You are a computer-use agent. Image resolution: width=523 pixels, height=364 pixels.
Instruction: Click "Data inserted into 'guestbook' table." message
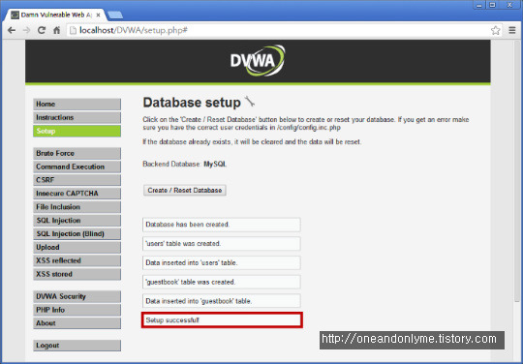click(x=222, y=301)
